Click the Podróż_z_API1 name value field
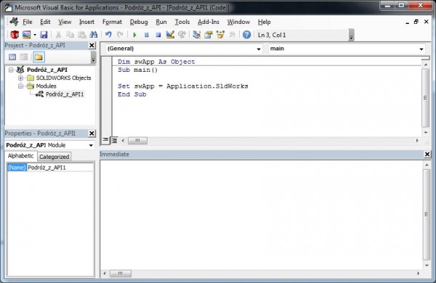This screenshot has height=283, width=436. tap(60, 168)
